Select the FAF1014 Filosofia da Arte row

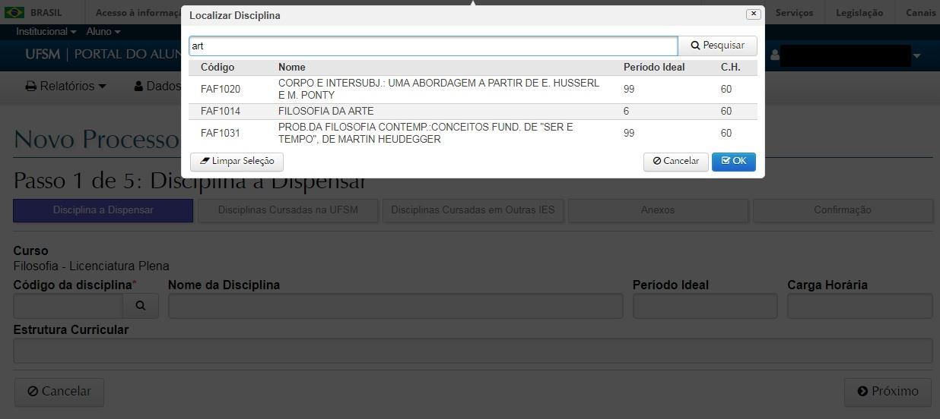point(472,112)
